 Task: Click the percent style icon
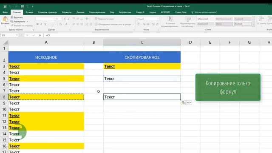[x=144, y=24]
